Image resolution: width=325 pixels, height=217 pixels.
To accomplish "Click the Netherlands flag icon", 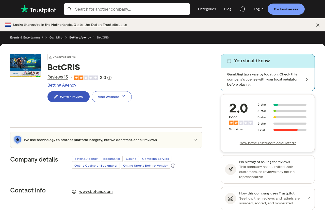I will [8, 25].
